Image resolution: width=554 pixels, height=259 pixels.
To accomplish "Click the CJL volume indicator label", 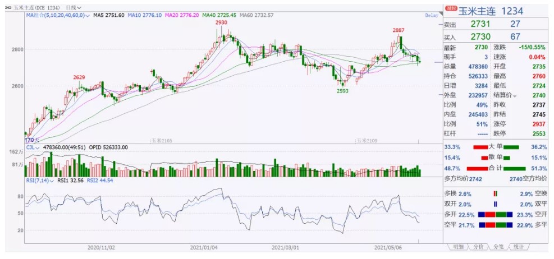I will click(31, 147).
